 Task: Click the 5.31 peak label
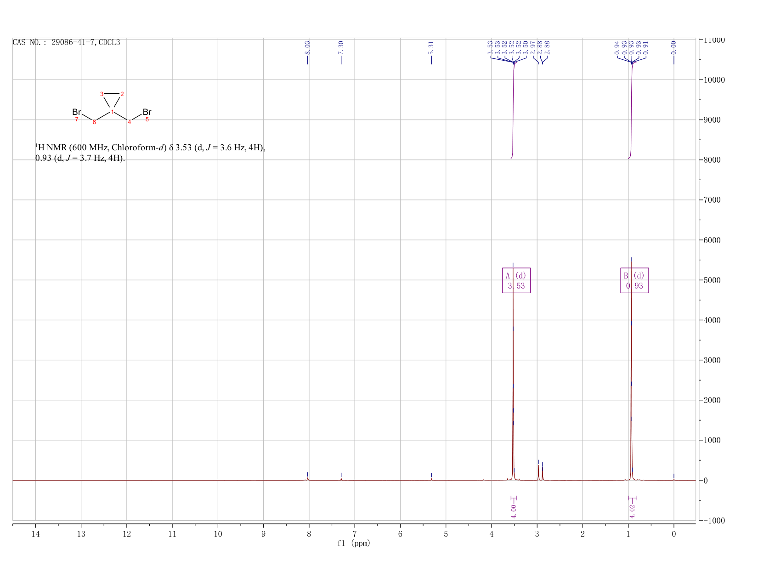point(431,47)
